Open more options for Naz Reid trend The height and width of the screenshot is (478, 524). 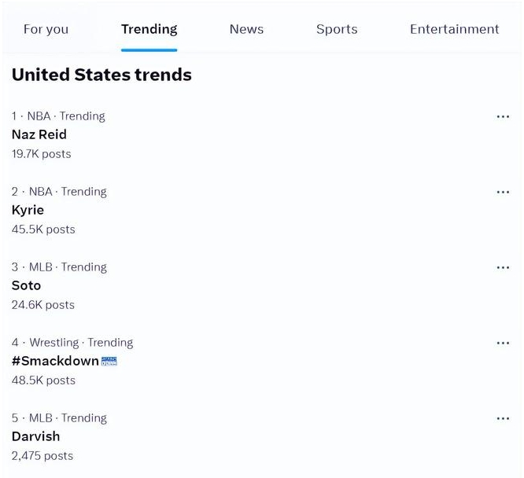point(503,116)
